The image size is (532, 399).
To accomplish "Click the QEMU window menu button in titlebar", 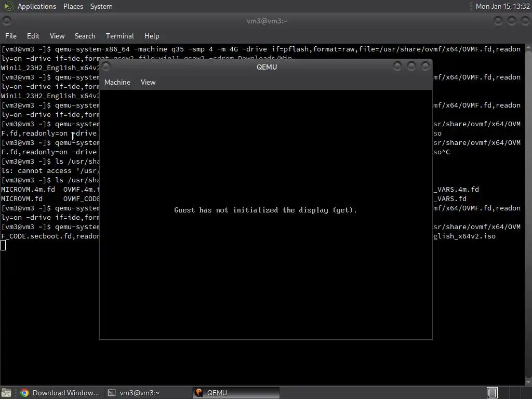I will pos(106,66).
